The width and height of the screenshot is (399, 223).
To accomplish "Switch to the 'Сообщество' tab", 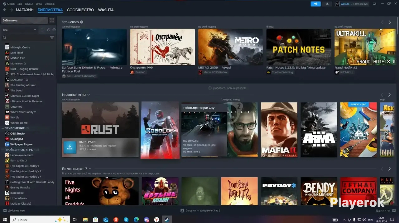I will (80, 10).
